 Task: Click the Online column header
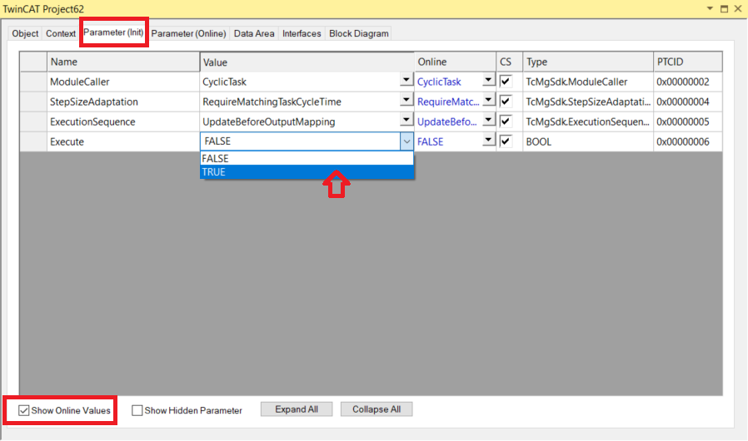click(x=455, y=62)
